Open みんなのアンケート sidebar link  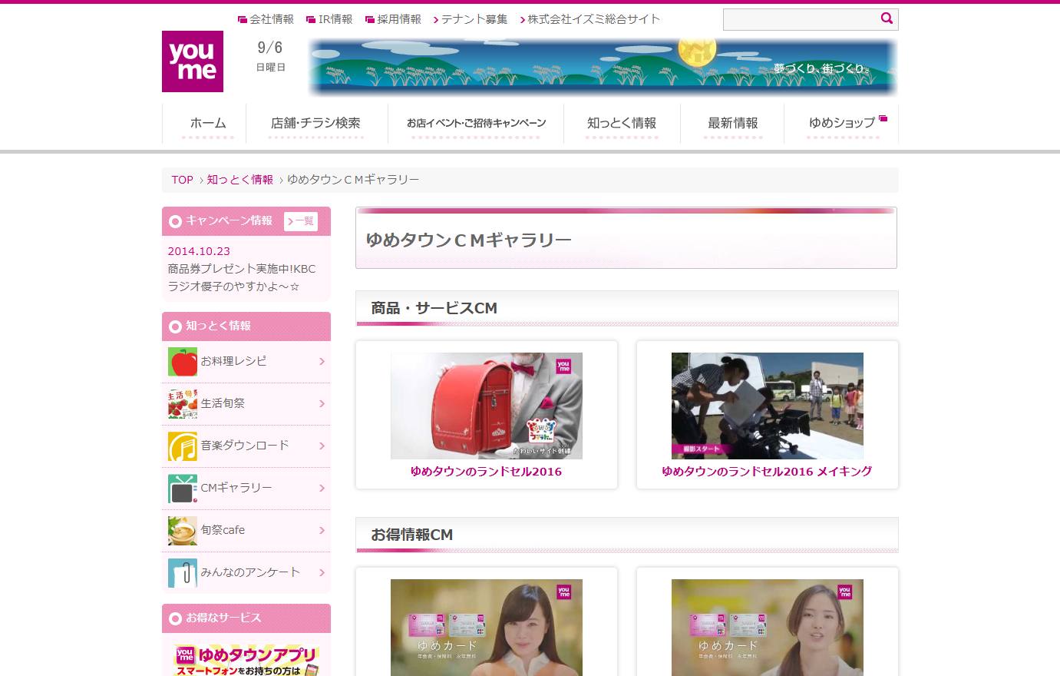(250, 572)
